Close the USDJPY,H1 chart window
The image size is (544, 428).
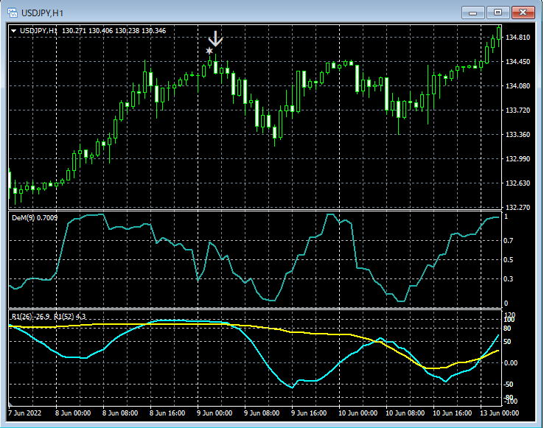click(x=524, y=13)
